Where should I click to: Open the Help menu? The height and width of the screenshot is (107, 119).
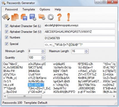[x=58, y=10]
